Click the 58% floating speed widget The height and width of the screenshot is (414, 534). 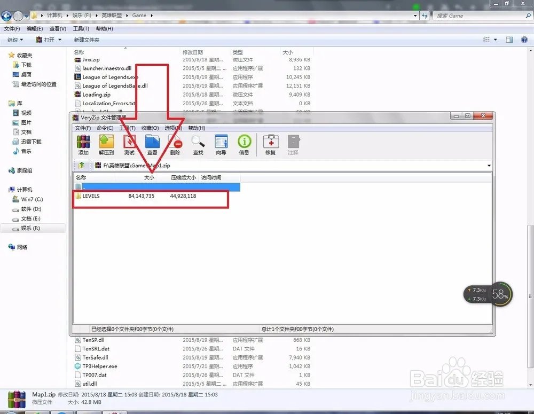pyautogui.click(x=488, y=294)
